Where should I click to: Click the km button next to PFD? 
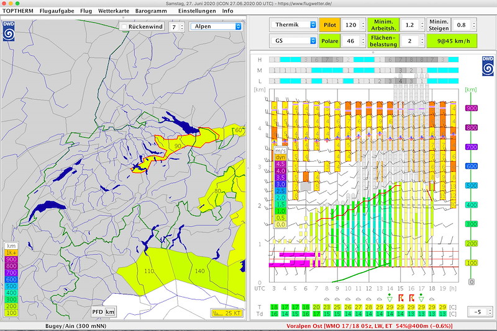(x=110, y=312)
